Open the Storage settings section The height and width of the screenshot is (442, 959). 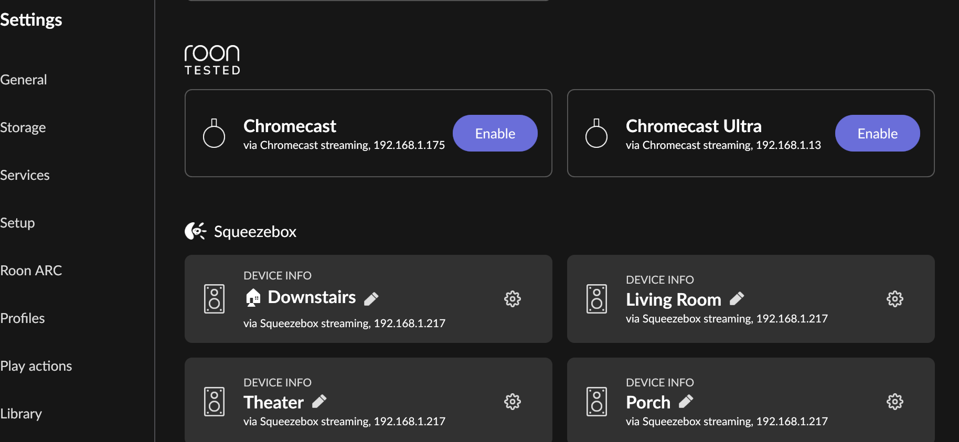[x=23, y=127]
